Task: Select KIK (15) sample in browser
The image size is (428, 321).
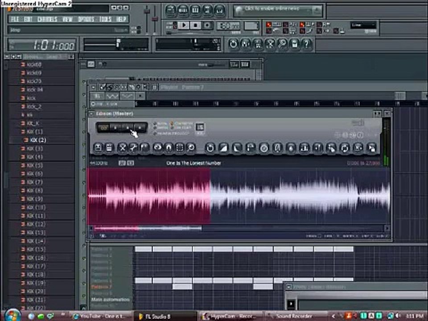Action: [x=36, y=249]
